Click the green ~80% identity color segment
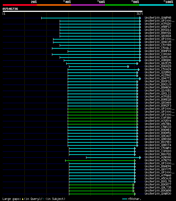176x201 pixels. (122, 5)
